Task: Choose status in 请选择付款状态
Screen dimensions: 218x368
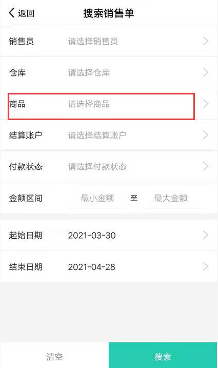Action: pos(97,167)
